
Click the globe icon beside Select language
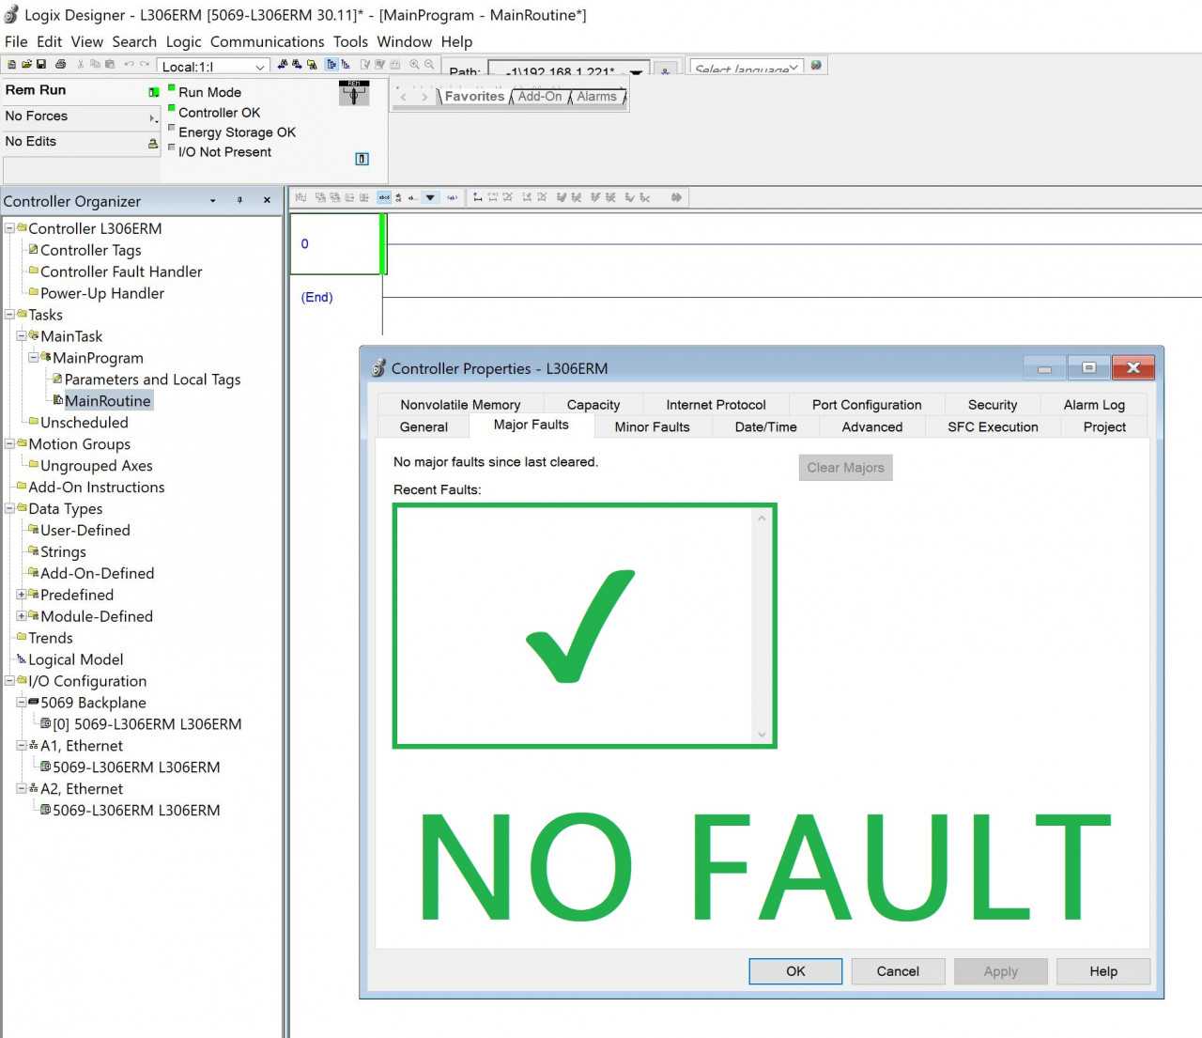coord(816,66)
